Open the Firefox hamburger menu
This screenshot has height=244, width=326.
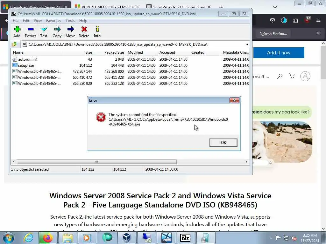coord(318,20)
